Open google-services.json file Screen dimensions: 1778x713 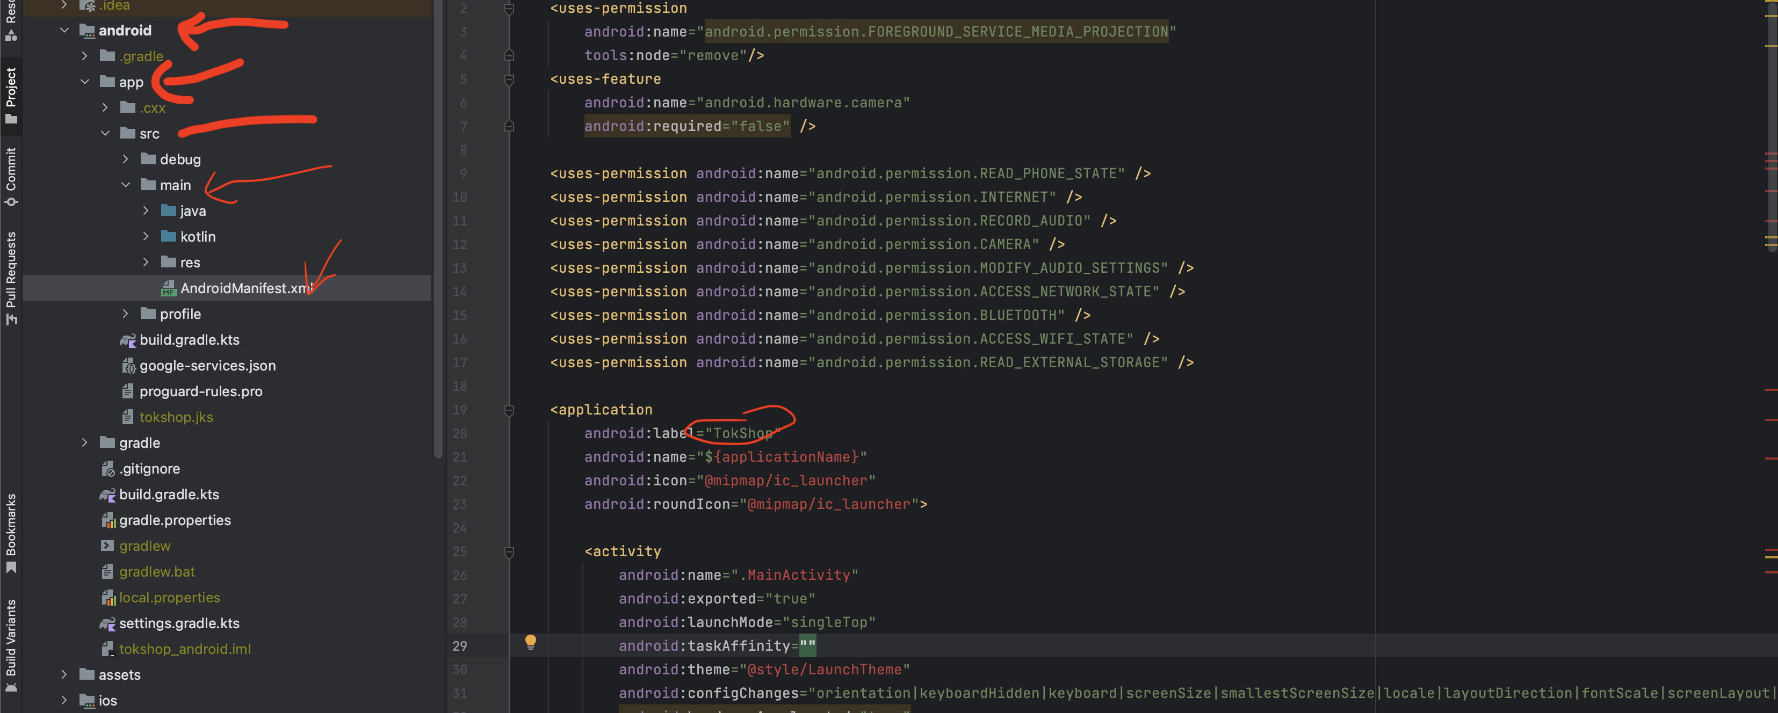coord(207,366)
